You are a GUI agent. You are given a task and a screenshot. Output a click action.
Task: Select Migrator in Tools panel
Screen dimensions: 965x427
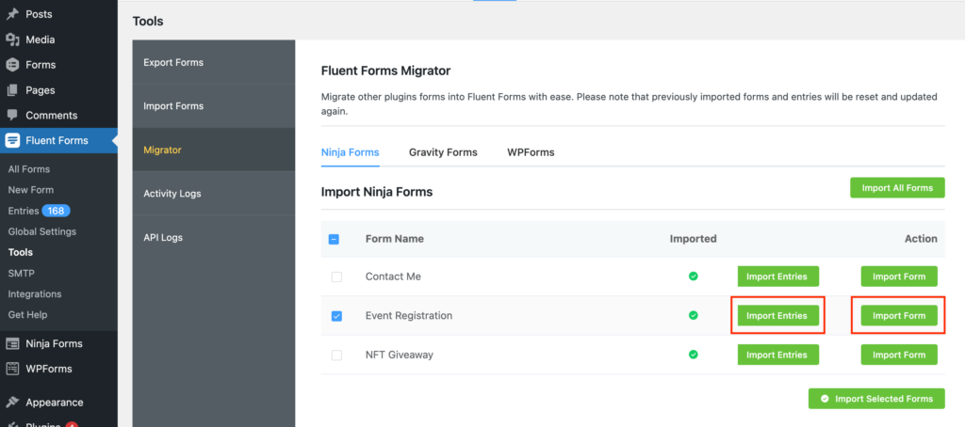[x=214, y=150]
